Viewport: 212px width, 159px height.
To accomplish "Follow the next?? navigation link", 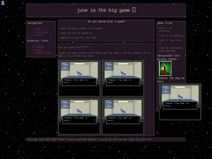I will point(40,35).
